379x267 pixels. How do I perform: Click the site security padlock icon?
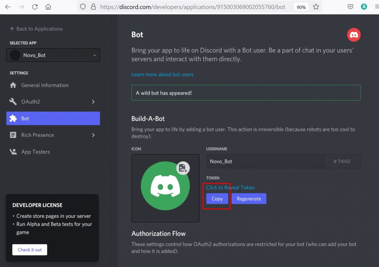(x=93, y=7)
